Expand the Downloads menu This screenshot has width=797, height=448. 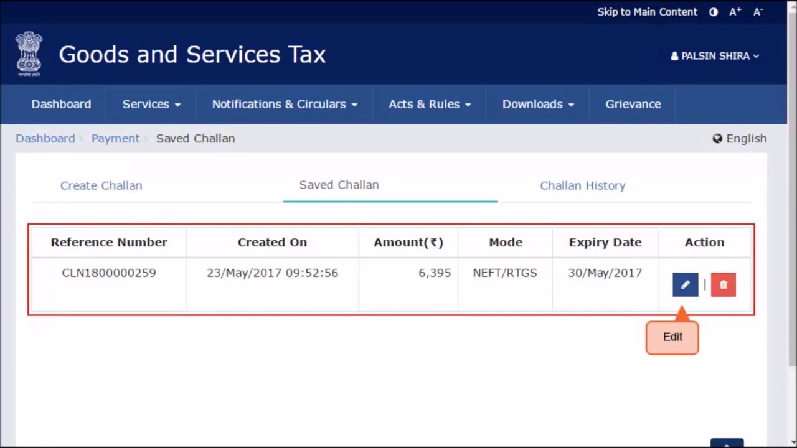point(538,104)
